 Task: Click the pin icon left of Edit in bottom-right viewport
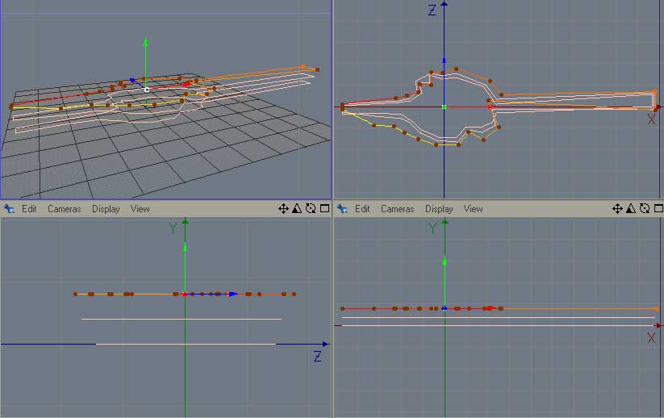click(x=342, y=208)
